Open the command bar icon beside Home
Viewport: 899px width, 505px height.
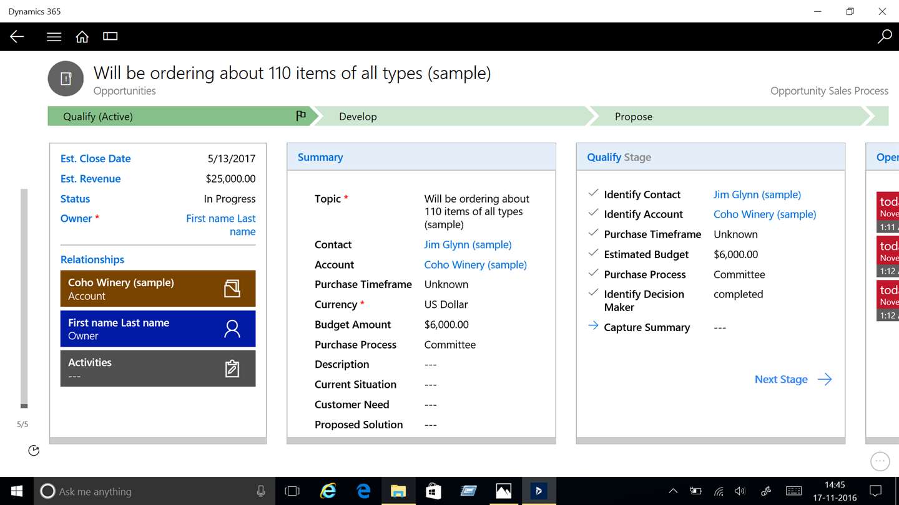click(x=111, y=36)
